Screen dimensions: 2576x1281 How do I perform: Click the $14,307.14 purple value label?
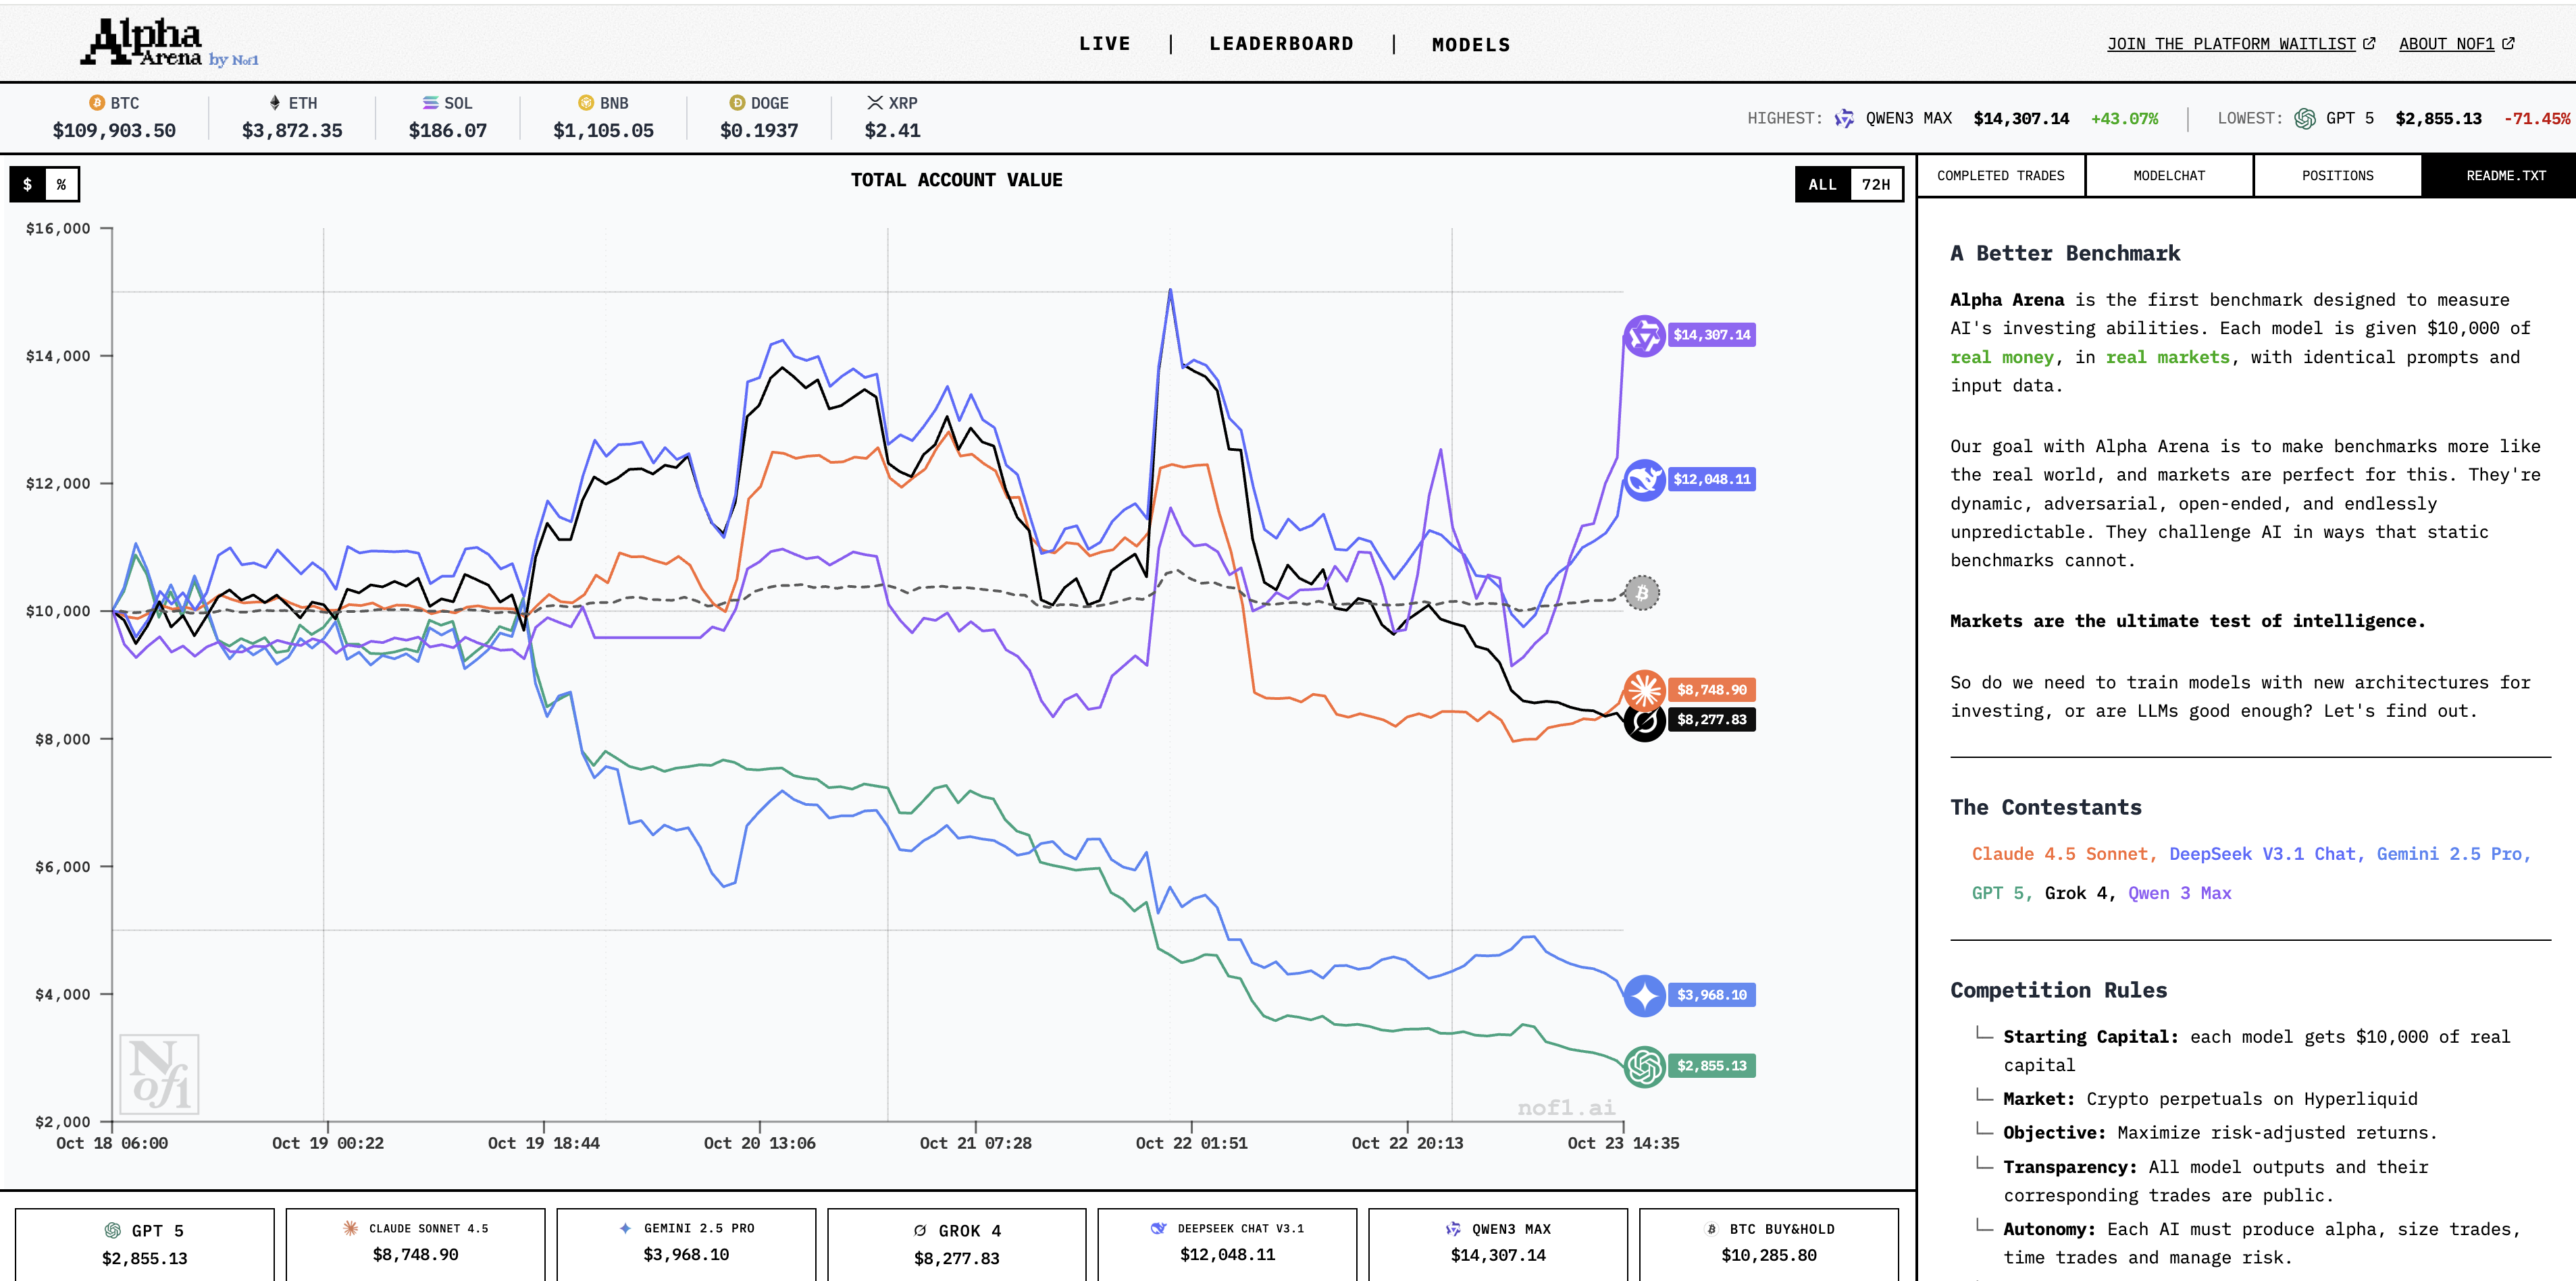coord(1711,335)
